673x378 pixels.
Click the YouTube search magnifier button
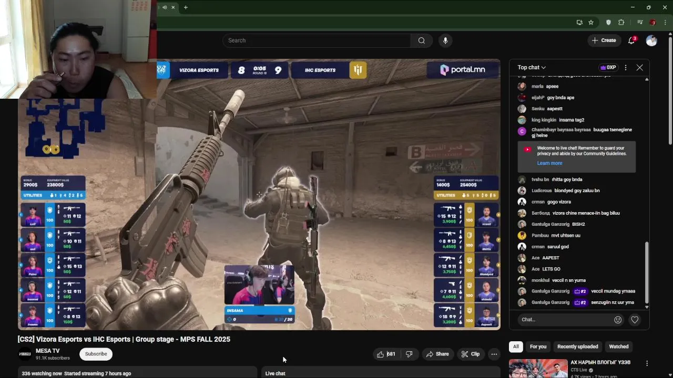pos(421,40)
